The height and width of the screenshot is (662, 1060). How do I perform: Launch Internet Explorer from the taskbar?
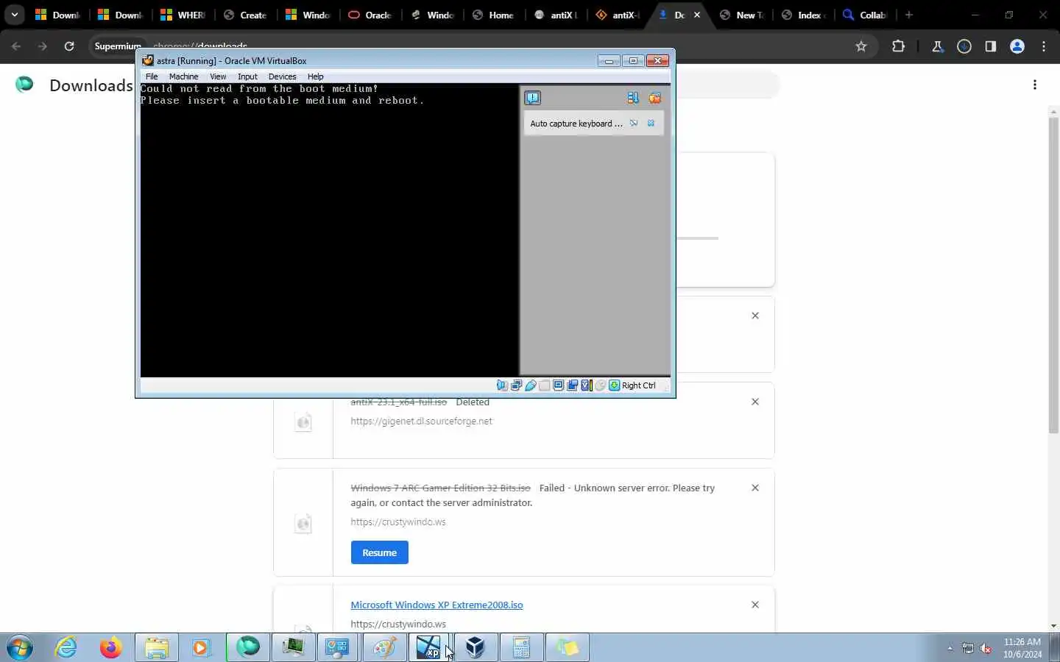(66, 648)
